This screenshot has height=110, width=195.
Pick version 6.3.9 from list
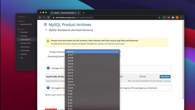point(92,91)
